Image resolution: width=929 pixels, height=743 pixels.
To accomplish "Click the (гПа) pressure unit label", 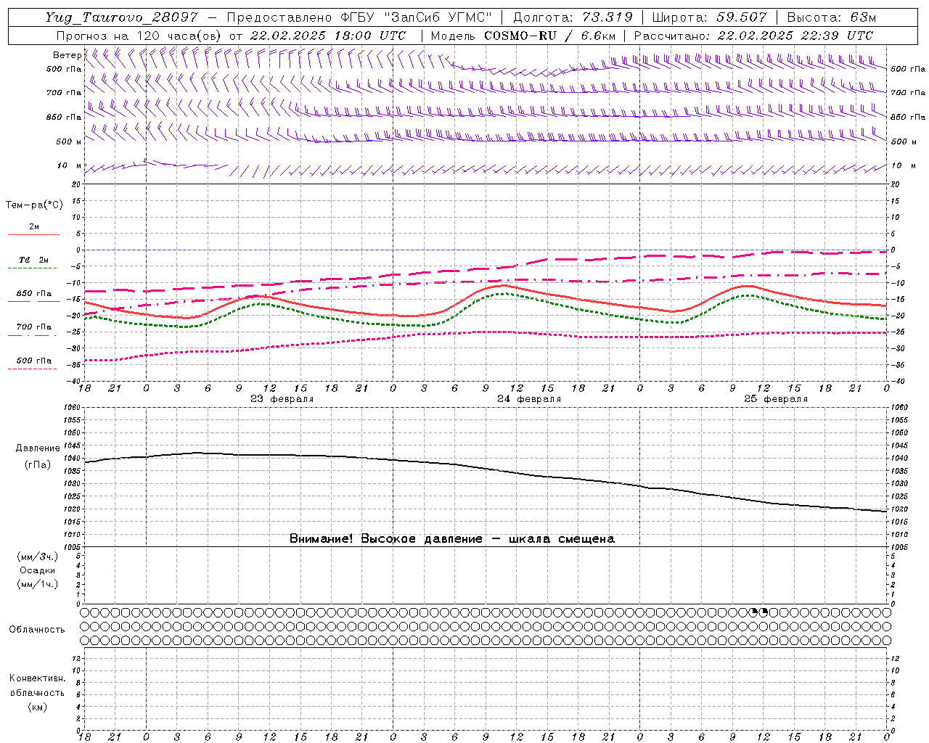I will 37,464.
